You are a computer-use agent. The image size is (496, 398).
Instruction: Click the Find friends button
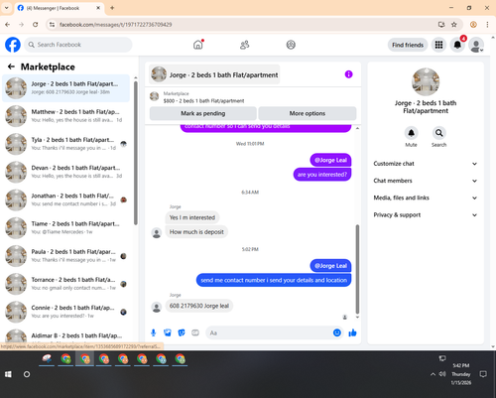click(x=408, y=45)
